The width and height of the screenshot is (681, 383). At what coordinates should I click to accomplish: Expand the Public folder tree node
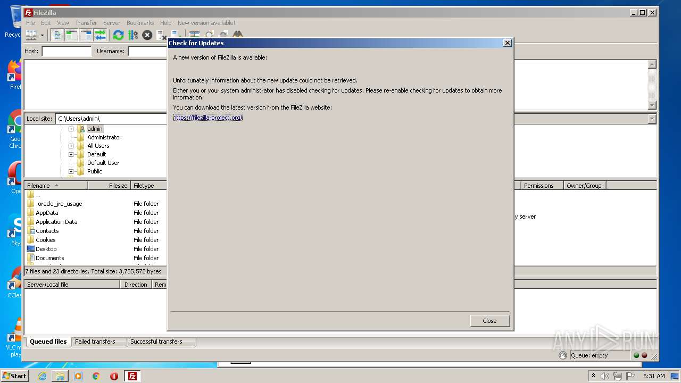(71, 171)
